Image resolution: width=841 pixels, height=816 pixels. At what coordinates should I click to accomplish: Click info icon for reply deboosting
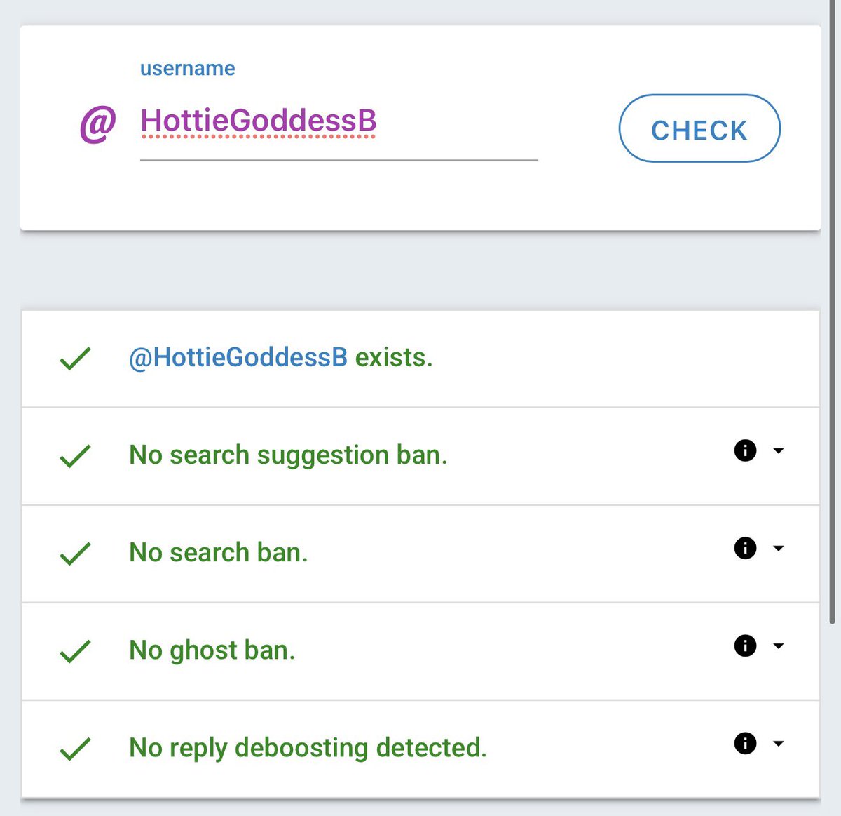pos(745,743)
